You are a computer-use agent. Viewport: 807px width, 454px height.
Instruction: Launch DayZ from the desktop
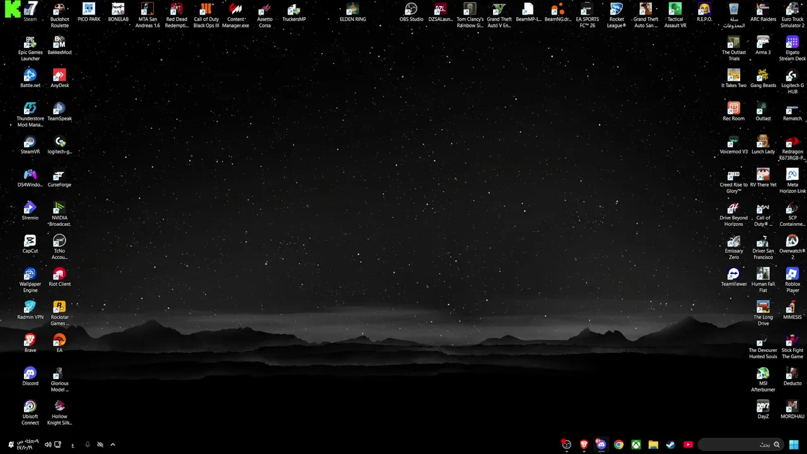tap(763, 409)
